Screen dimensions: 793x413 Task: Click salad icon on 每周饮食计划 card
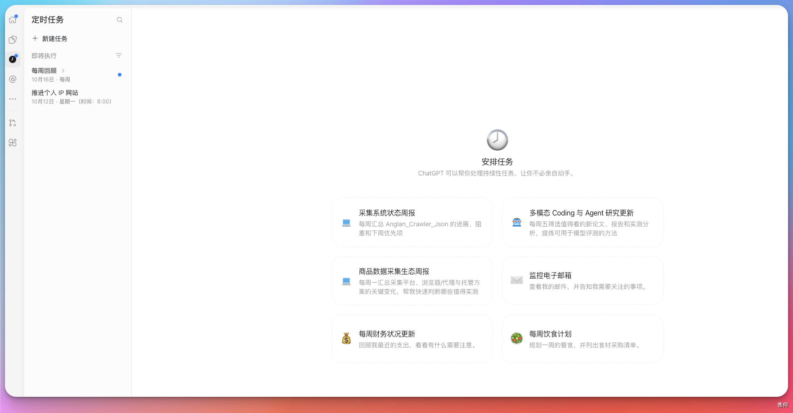pyautogui.click(x=517, y=339)
